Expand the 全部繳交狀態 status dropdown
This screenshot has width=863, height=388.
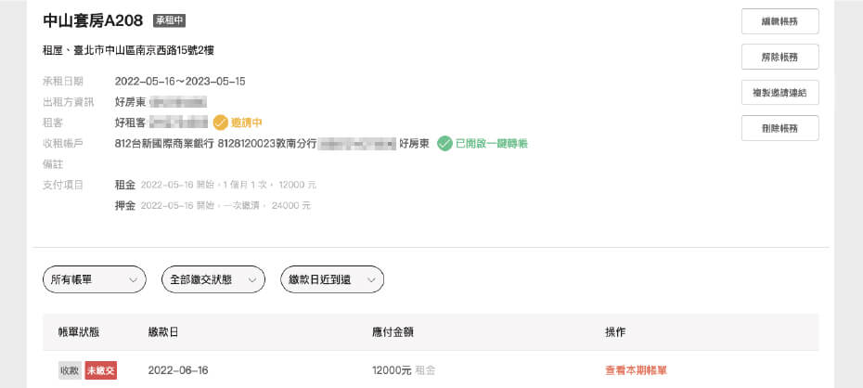[x=213, y=279]
